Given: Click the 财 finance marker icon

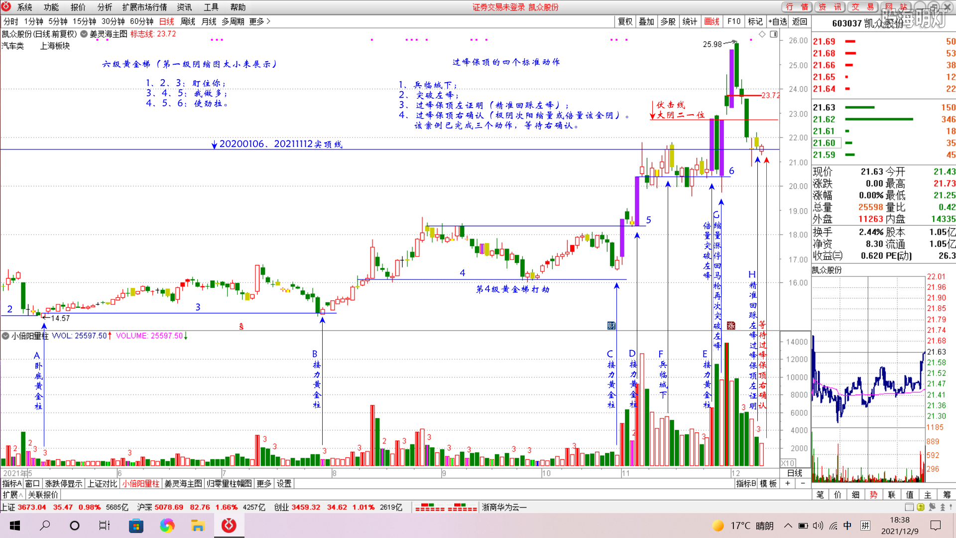Looking at the screenshot, I should pos(611,325).
